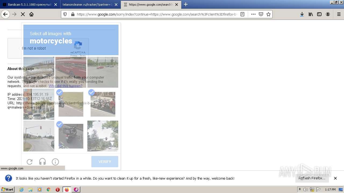Open the page actions three-dot menu
344x193 pixels.
pos(253,14)
